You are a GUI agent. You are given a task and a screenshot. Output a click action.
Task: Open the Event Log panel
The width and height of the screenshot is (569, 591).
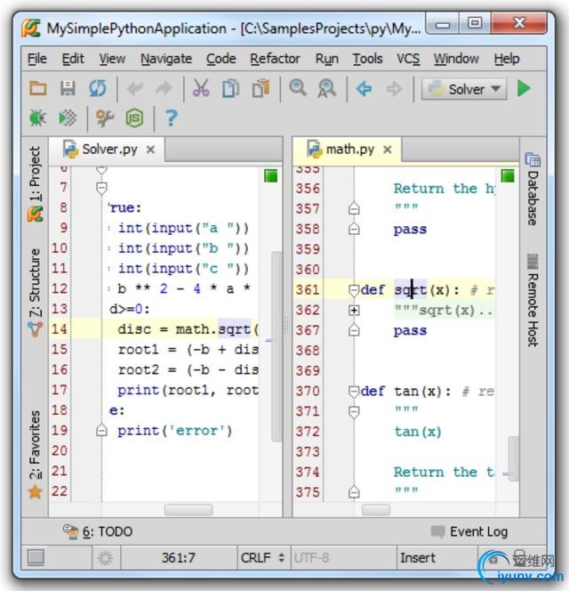pos(469,531)
